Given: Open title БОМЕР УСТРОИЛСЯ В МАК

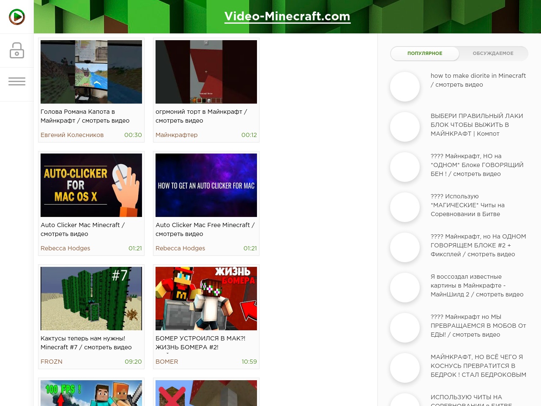Looking at the screenshot, I should tap(200, 343).
